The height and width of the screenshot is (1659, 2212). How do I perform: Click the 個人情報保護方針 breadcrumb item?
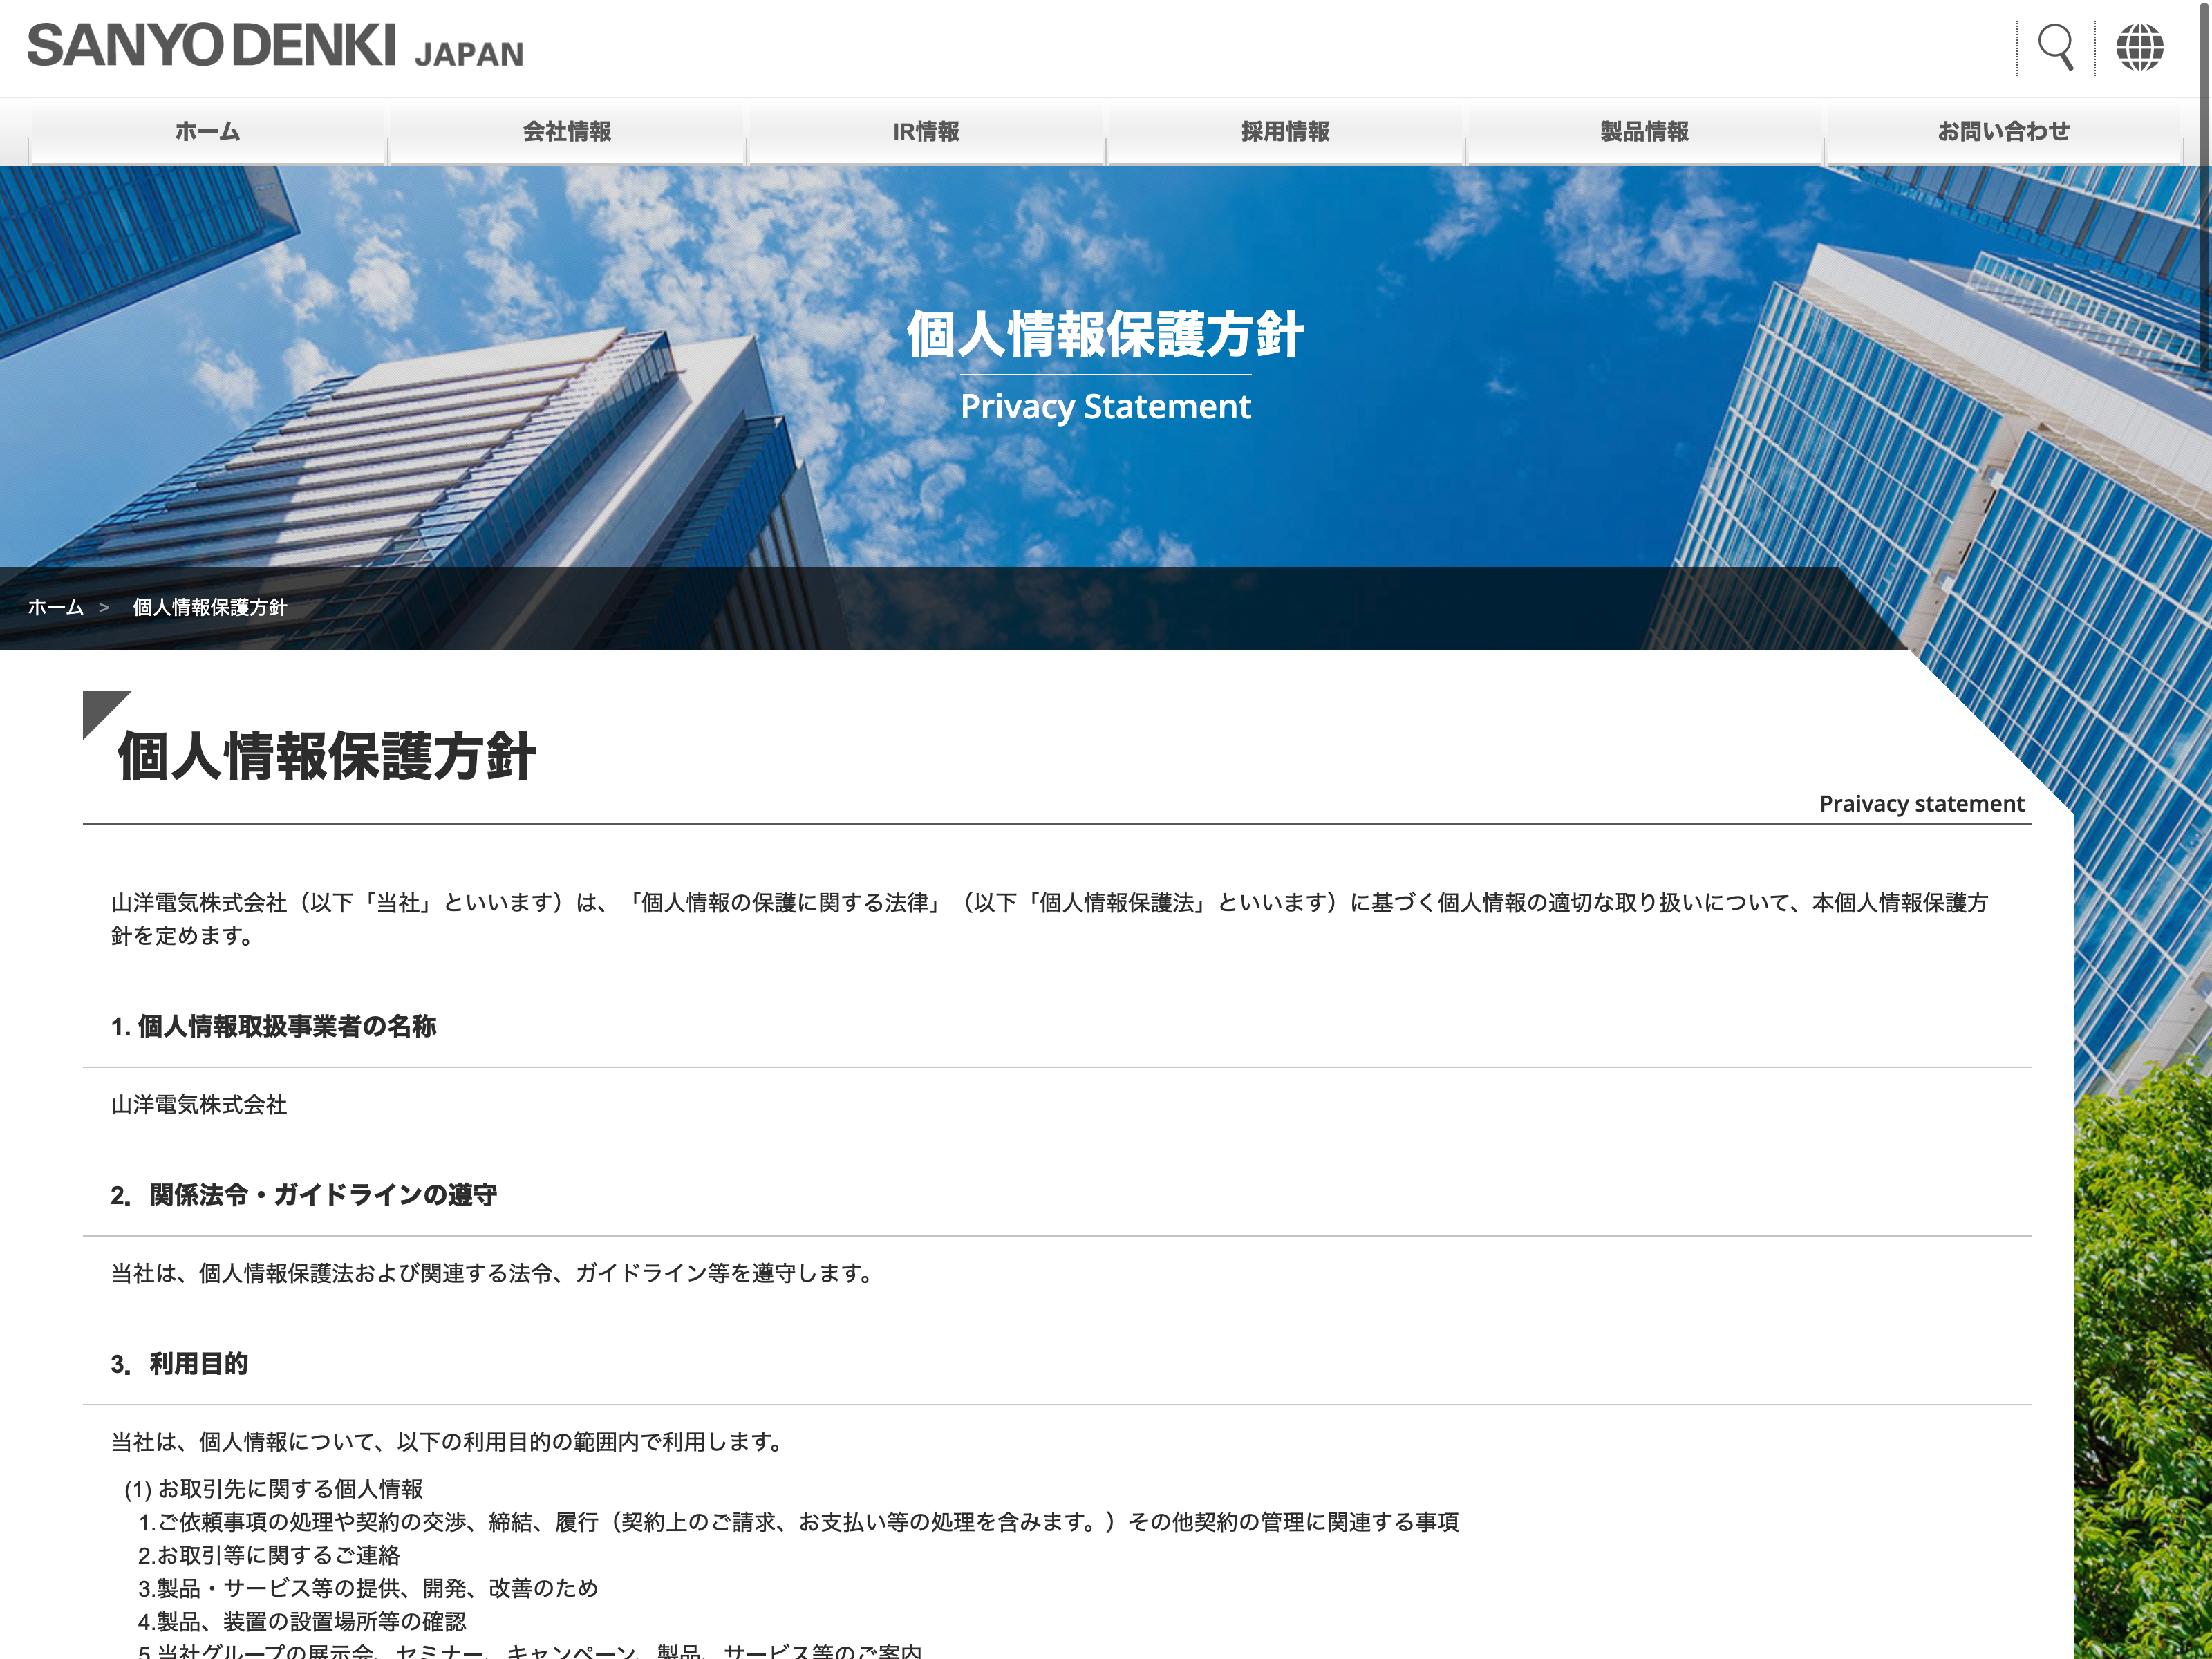[210, 607]
